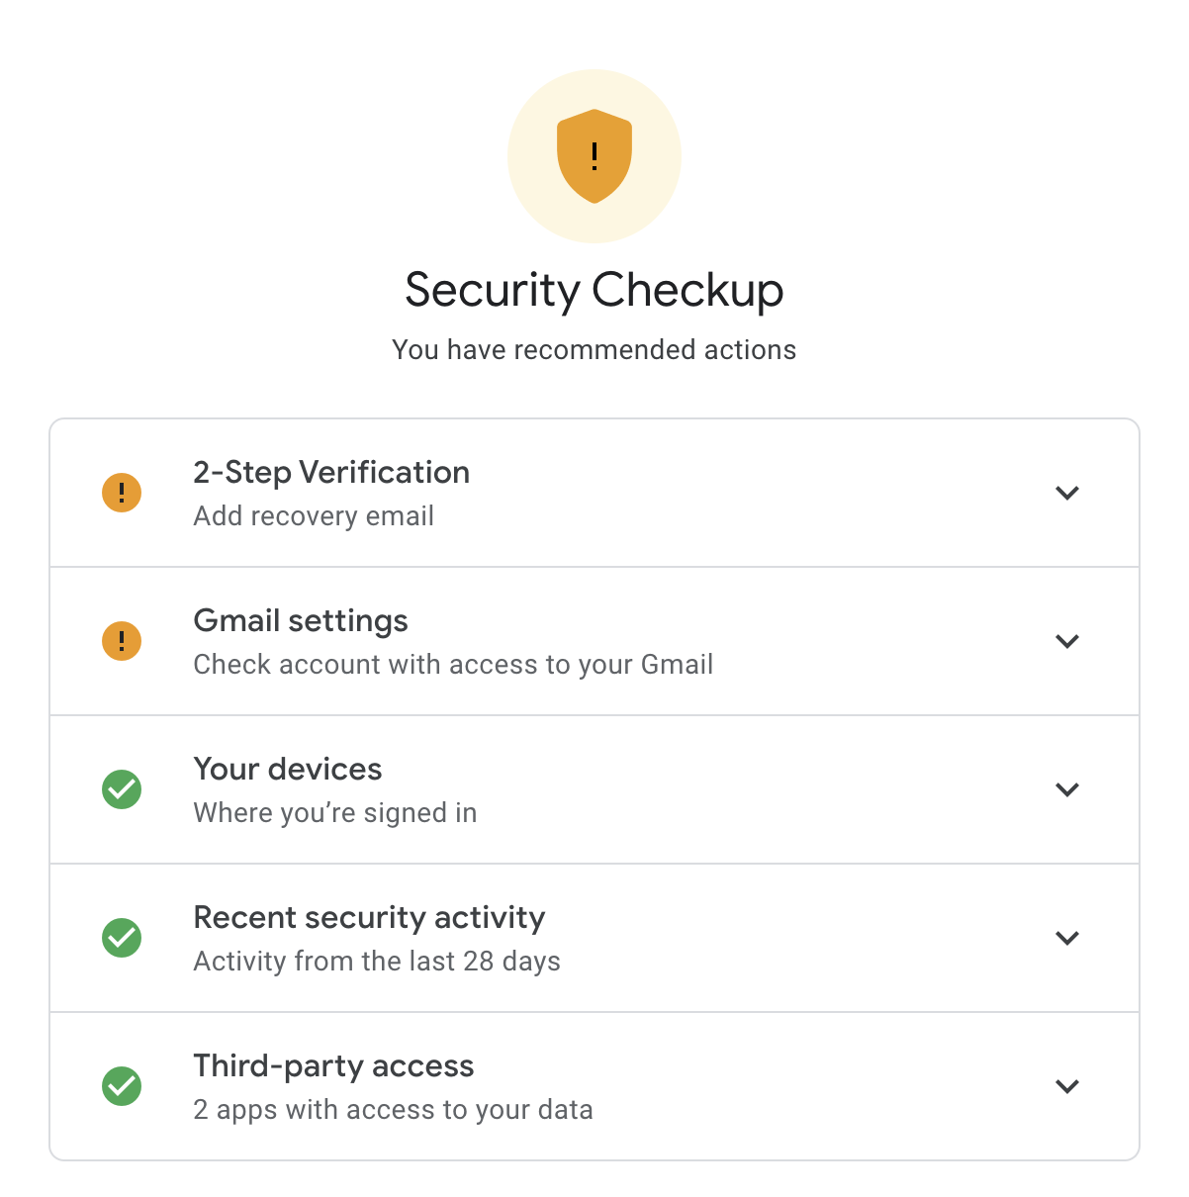The image size is (1189, 1197).
Task: Click the Add recovery email text
Action: [x=314, y=515]
